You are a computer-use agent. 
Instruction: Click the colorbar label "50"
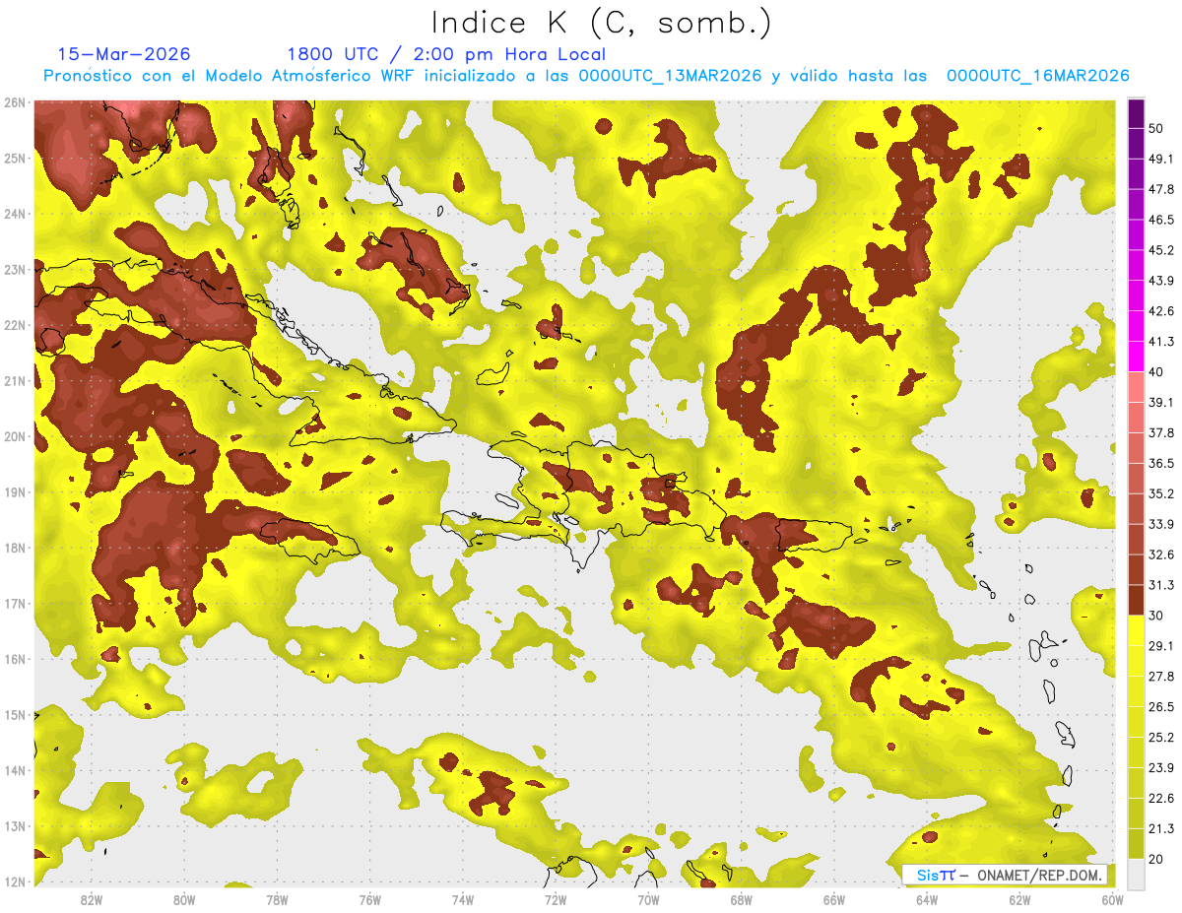point(1156,129)
